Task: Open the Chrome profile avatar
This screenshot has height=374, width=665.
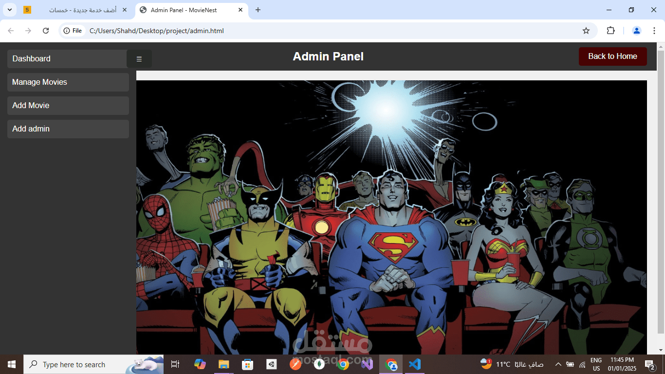Action: point(637,31)
